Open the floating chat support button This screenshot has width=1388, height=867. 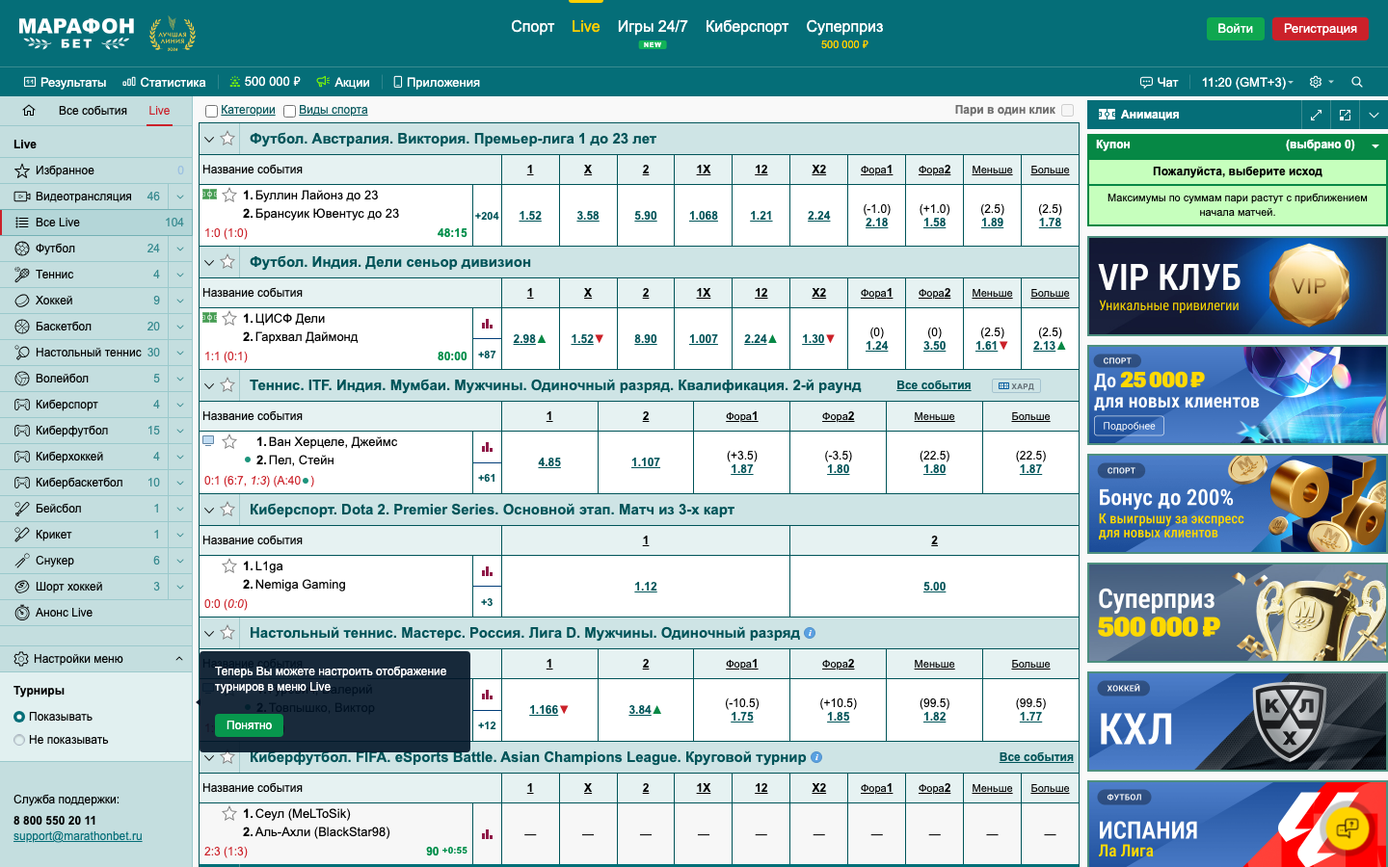[1347, 828]
